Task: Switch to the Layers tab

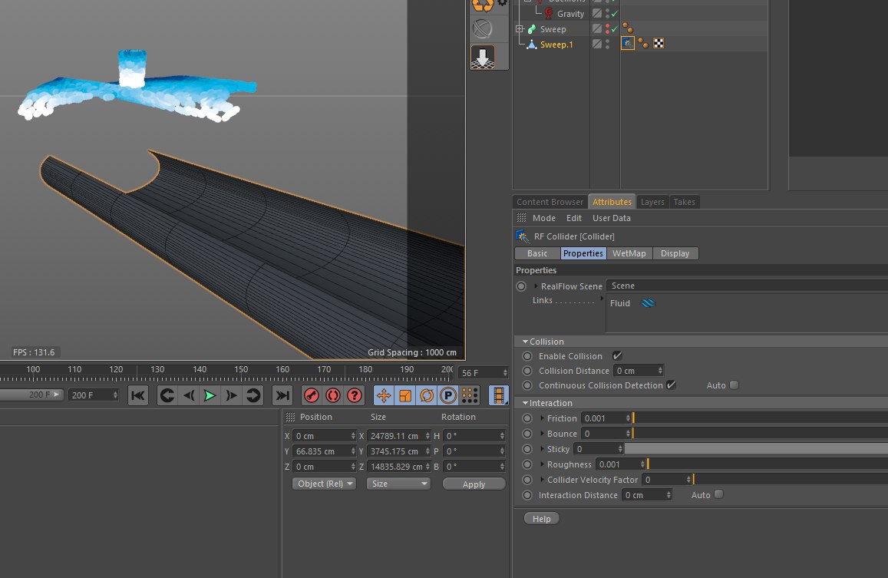Action: point(652,202)
